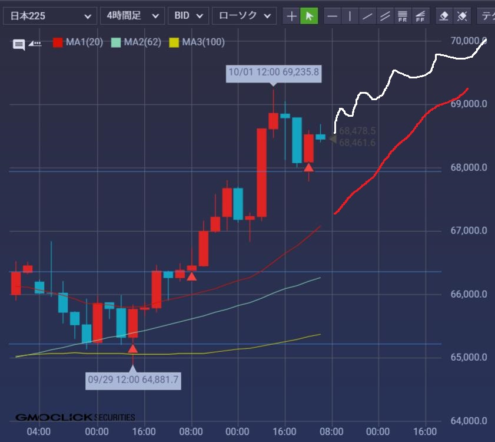
Task: Click the 64,000.0 price axis label
Action: click(469, 421)
